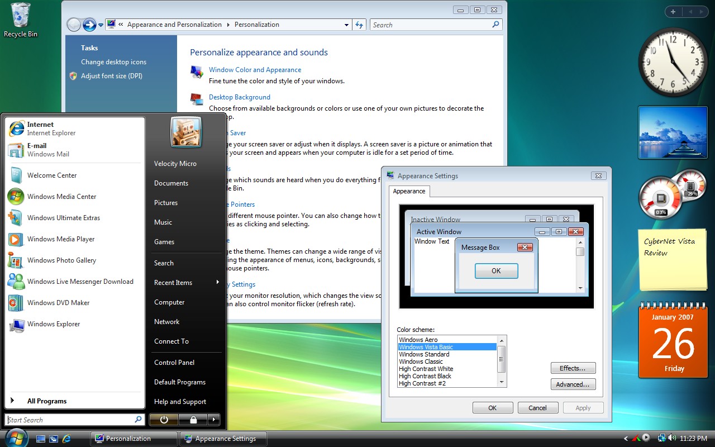Click the Windows Mail E-mail icon
715x447 pixels.
pyautogui.click(x=16, y=150)
